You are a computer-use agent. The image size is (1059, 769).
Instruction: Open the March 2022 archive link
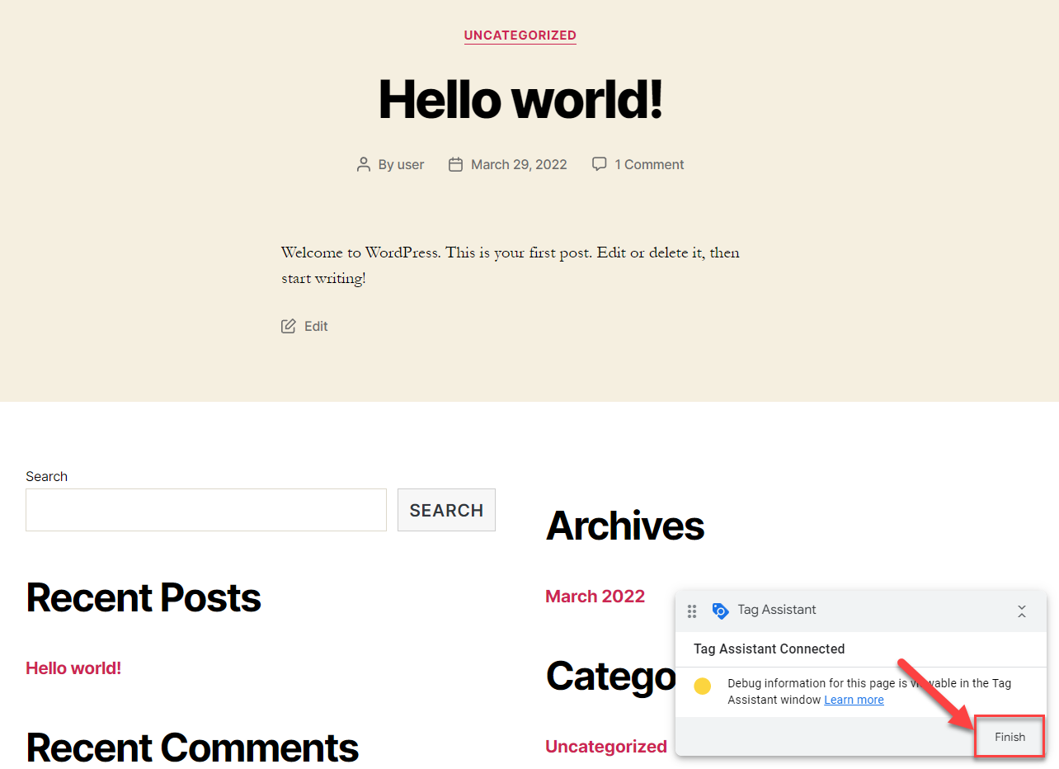[595, 597]
